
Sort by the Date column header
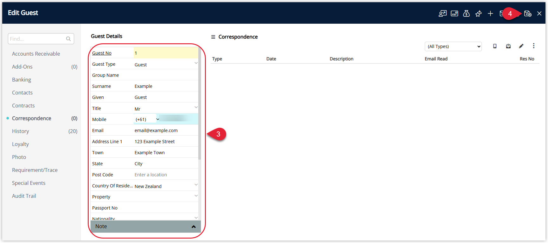point(271,59)
